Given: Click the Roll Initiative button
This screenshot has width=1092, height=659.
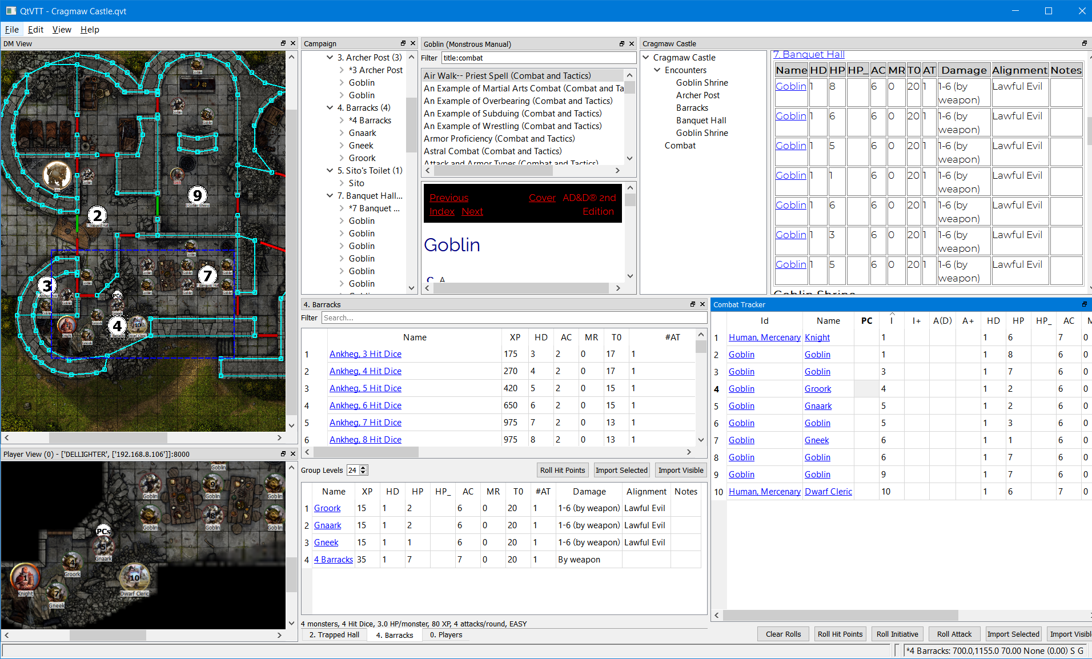Looking at the screenshot, I should click(x=897, y=634).
